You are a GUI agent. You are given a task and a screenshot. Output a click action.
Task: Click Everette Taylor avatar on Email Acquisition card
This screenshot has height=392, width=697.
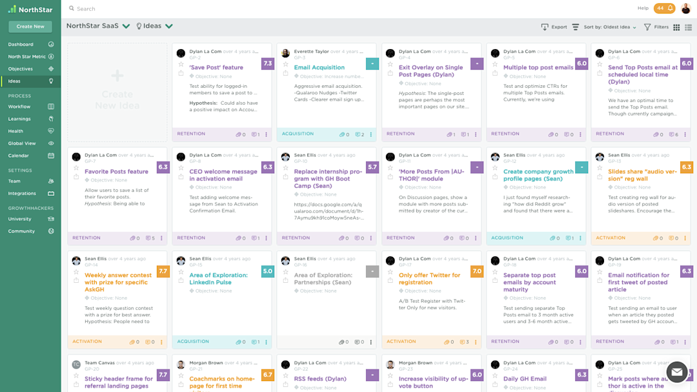(285, 54)
